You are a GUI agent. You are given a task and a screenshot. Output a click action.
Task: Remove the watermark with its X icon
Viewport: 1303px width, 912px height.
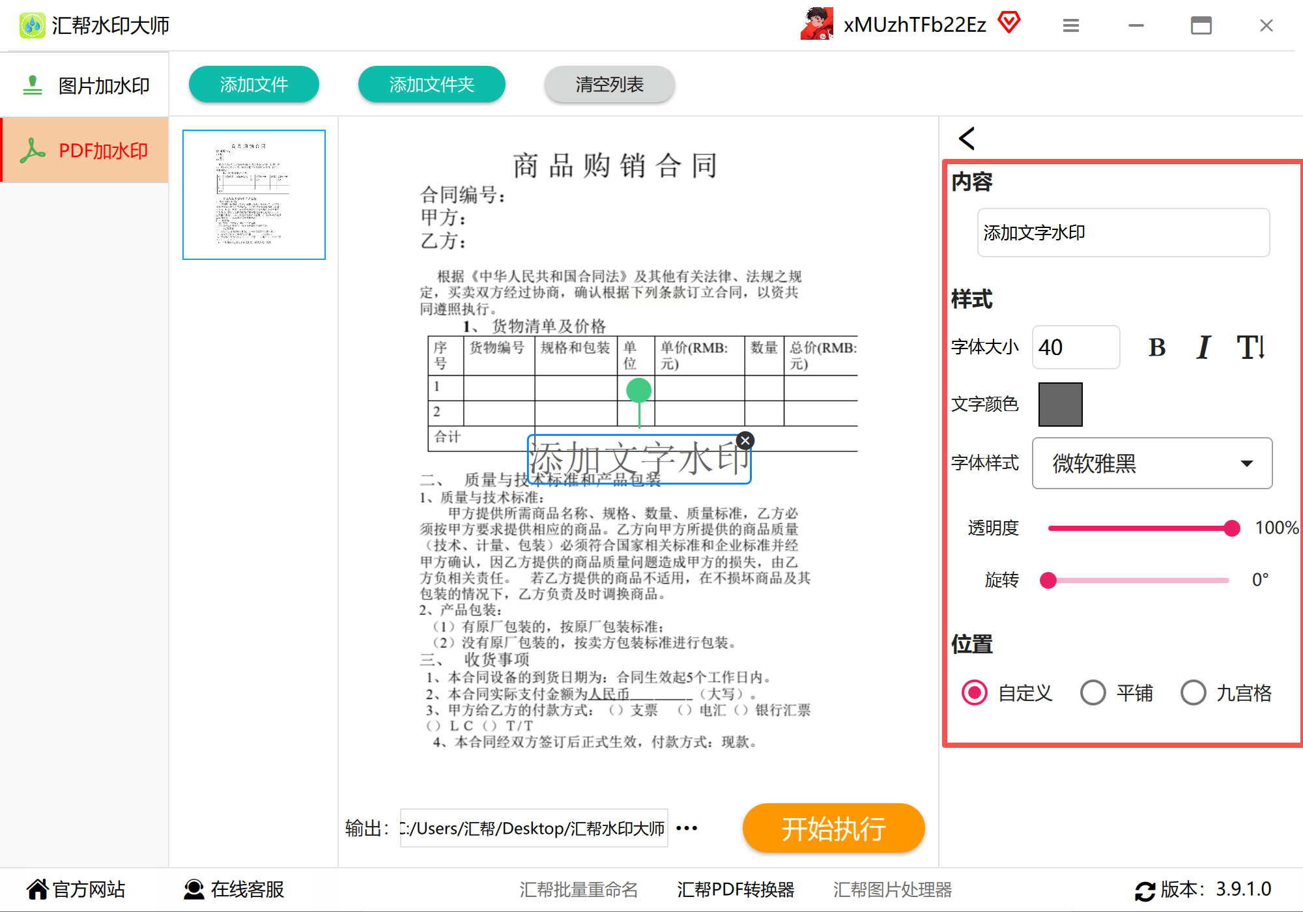[x=745, y=441]
